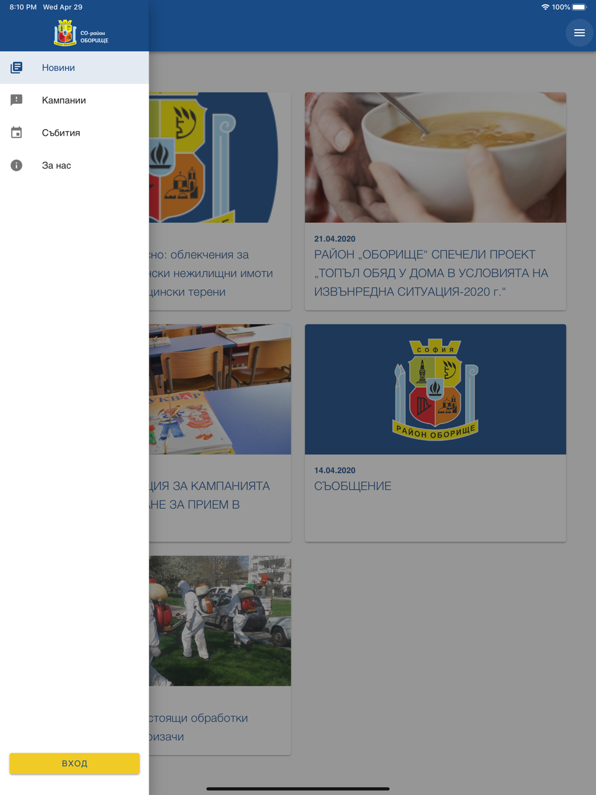Open the disinfection workers photo
The width and height of the screenshot is (596, 795).
pyautogui.click(x=220, y=621)
